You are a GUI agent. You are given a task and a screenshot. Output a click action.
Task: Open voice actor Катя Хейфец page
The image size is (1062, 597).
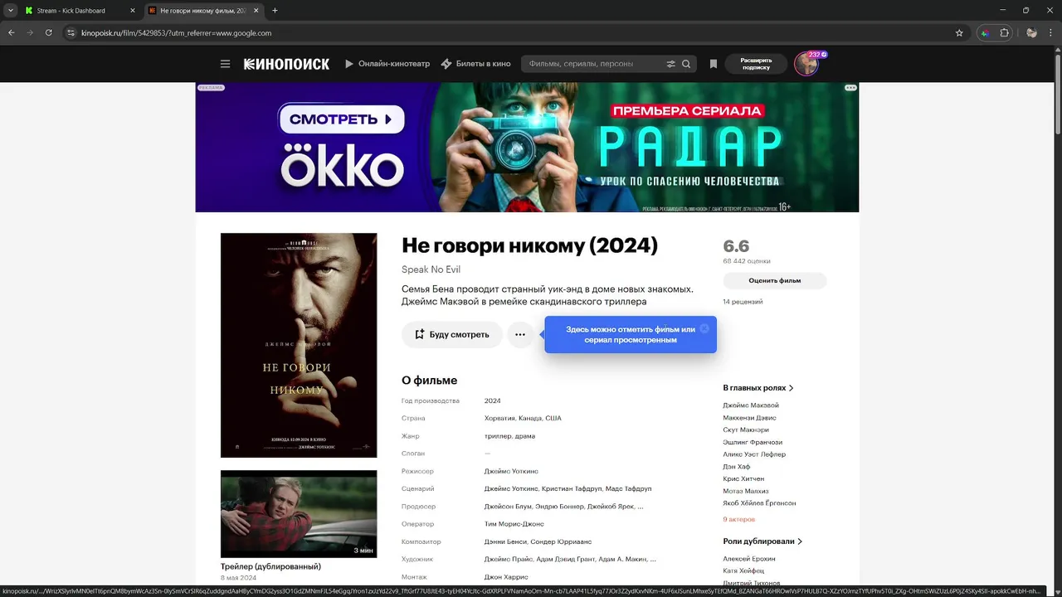744,571
